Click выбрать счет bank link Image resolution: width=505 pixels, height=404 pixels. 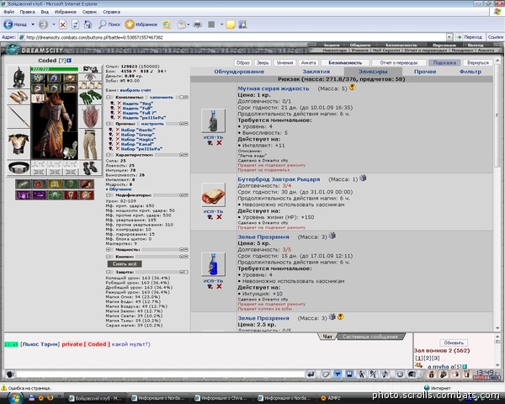tap(136, 90)
